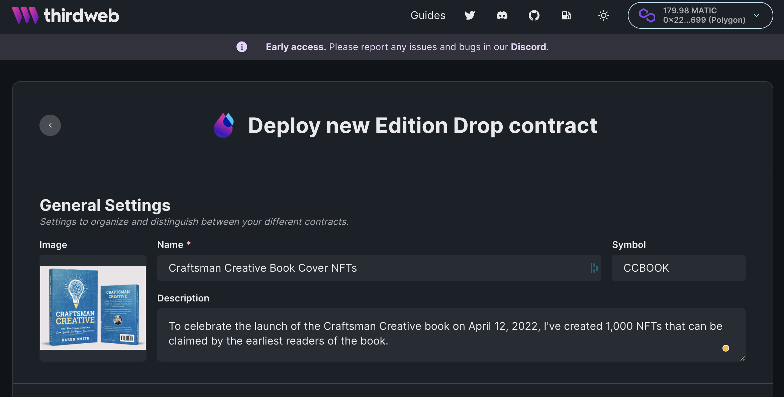Click the Edition Drop droplet icon
Image resolution: width=784 pixels, height=397 pixels.
coord(224,125)
